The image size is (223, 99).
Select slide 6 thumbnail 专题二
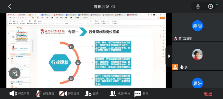pos(20,49)
